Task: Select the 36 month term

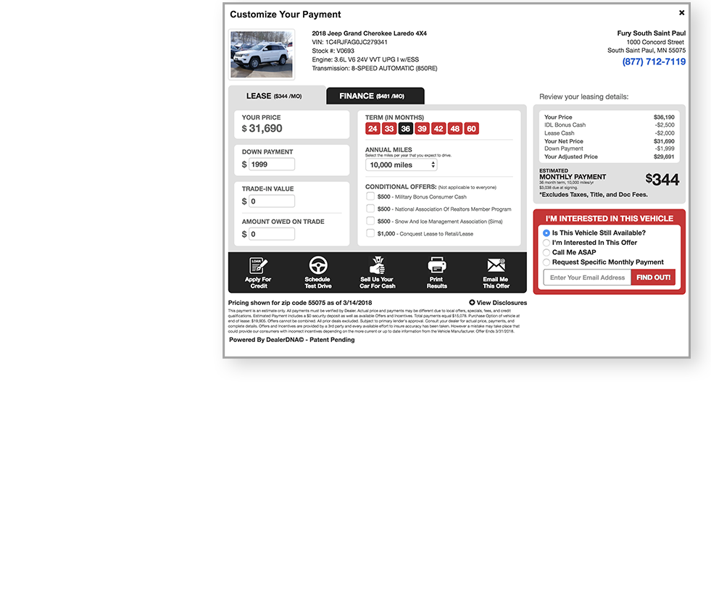Action: (x=405, y=129)
